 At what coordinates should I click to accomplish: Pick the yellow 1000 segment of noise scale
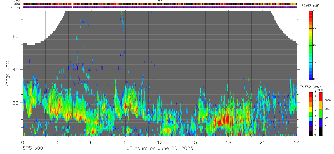coord(320,105)
